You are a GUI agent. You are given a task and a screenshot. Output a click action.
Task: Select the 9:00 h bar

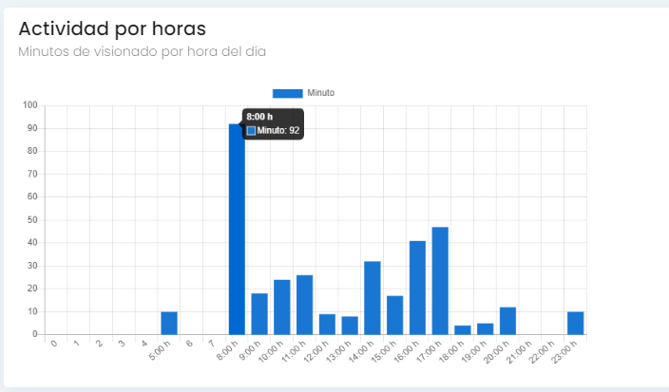click(259, 314)
